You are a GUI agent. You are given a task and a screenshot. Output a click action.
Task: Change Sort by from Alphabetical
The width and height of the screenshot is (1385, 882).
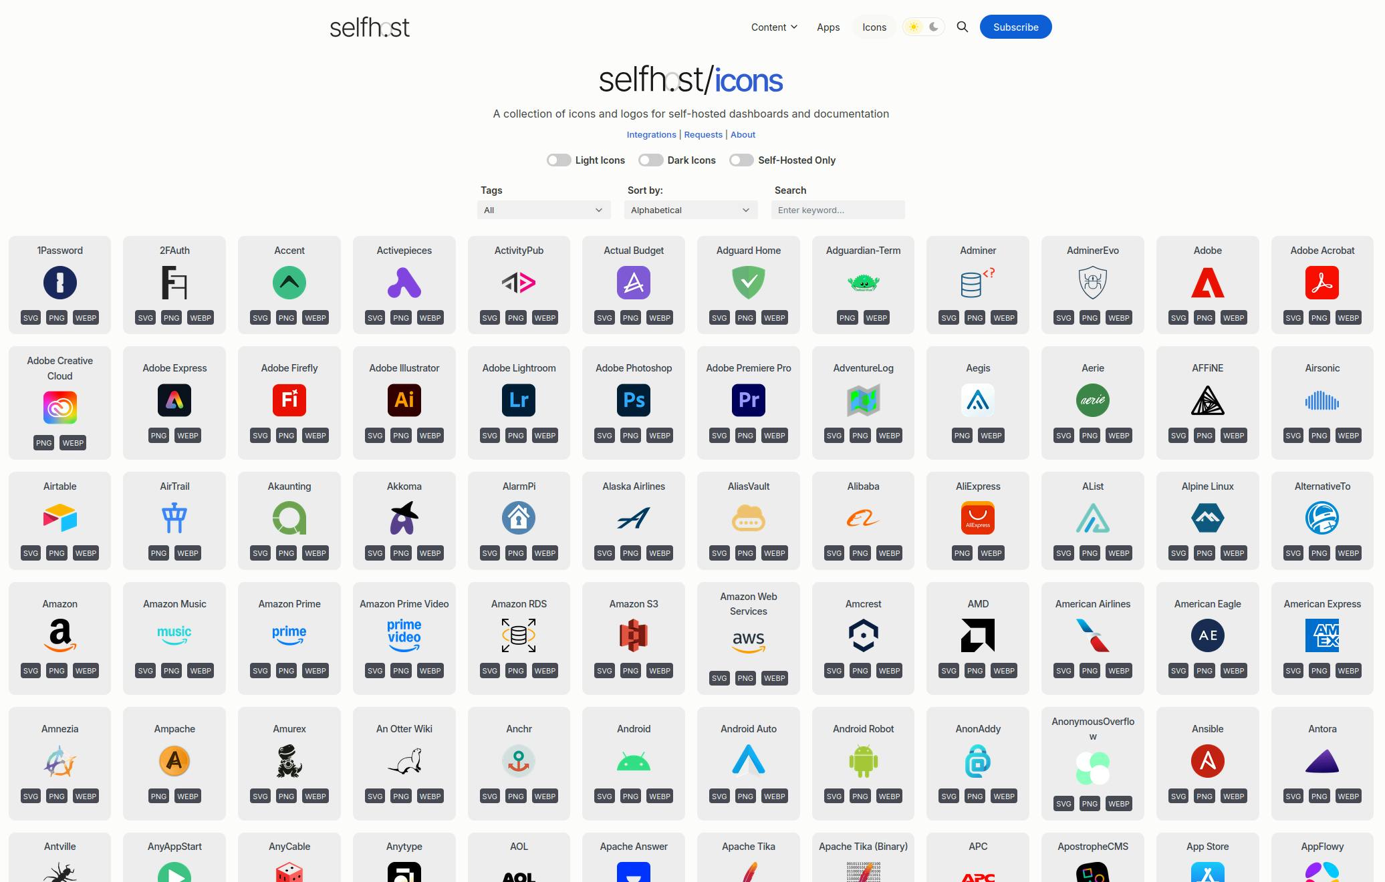(x=690, y=210)
